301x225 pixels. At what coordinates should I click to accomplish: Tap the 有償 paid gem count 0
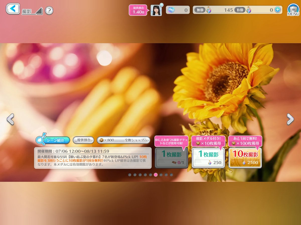[x=254, y=10]
